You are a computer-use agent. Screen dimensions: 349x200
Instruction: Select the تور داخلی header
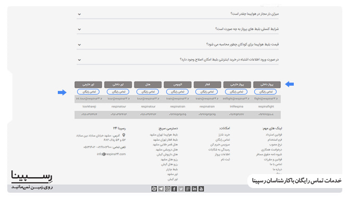click(118, 85)
